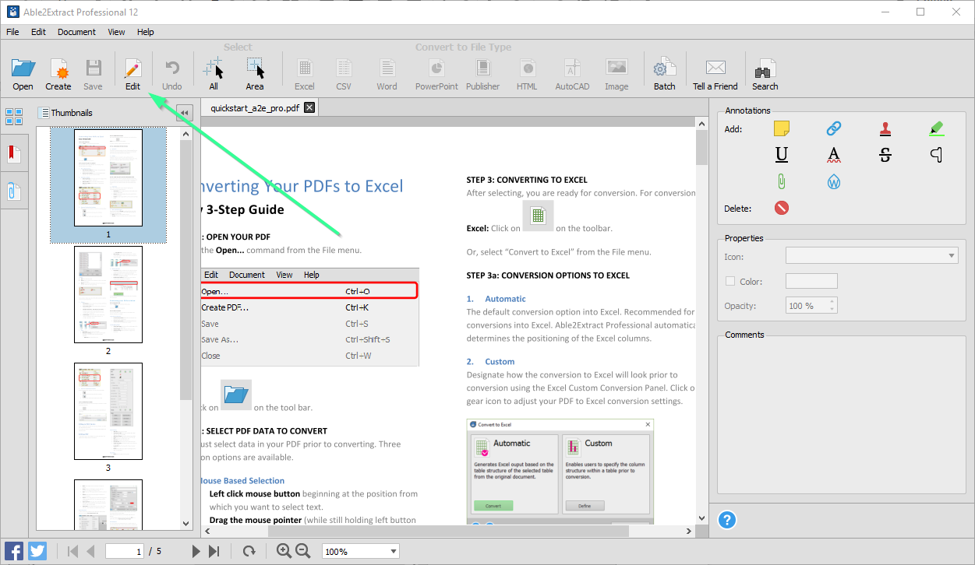Show the attachments side panel
Screen dimensions: 975x565
click(x=14, y=191)
